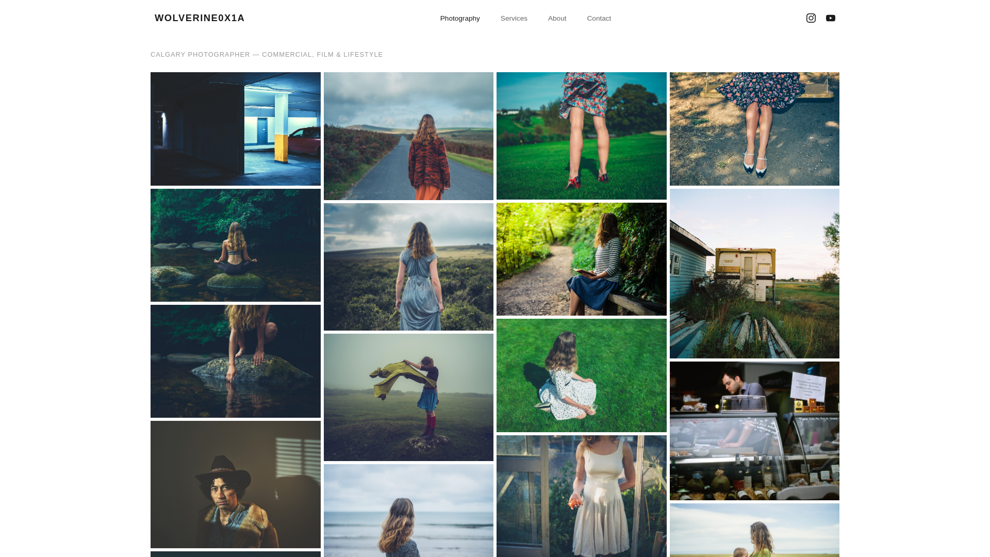
Task: Open woman with green blanket in wind
Action: click(408, 397)
